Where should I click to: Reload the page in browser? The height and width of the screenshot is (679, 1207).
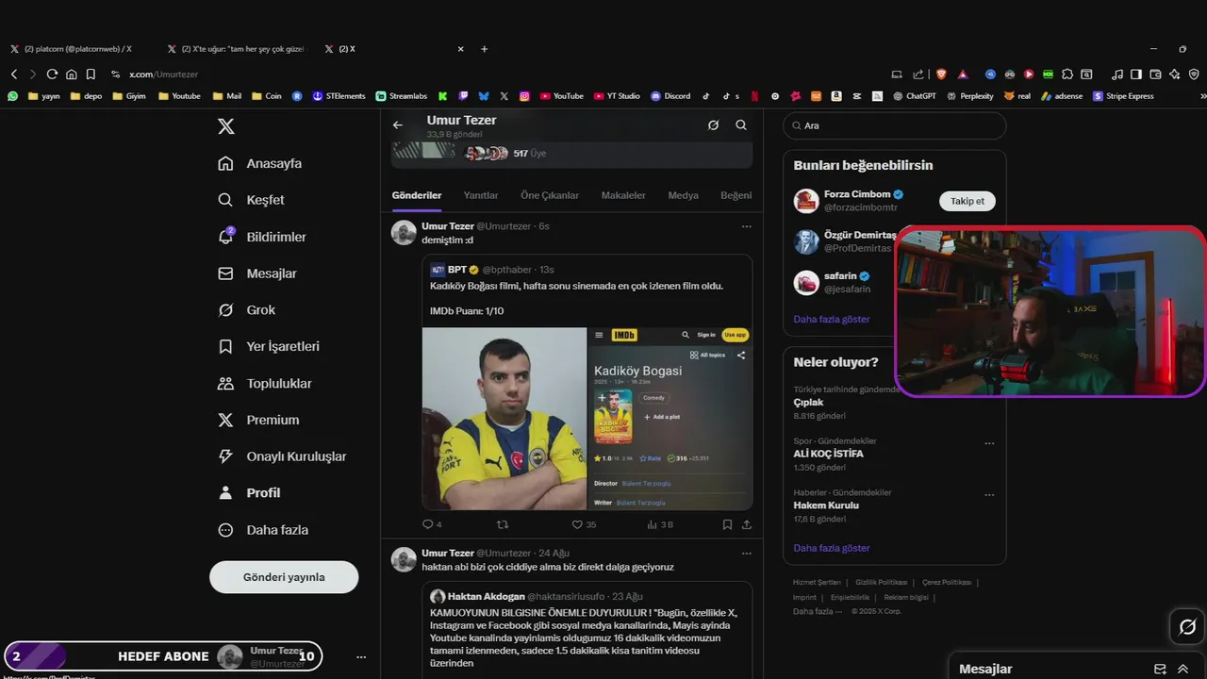click(x=52, y=74)
